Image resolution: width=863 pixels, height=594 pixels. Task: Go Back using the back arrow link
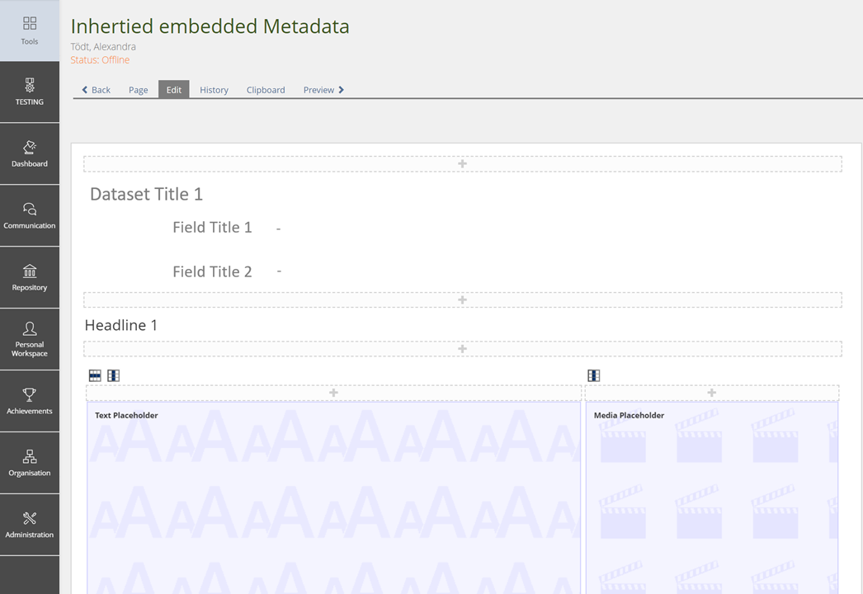(96, 90)
